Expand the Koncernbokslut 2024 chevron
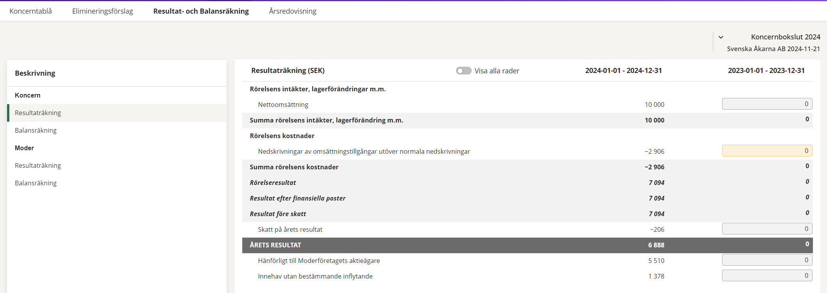Image resolution: width=827 pixels, height=293 pixels. (721, 37)
